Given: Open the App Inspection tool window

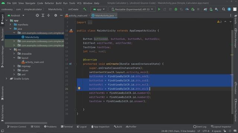Looking at the screenshot, I should 100,127.
